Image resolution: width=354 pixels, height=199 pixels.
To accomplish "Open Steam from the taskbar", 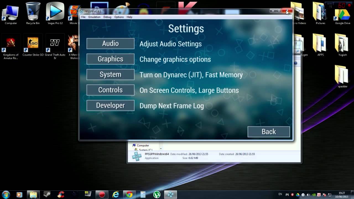I will (47, 195).
